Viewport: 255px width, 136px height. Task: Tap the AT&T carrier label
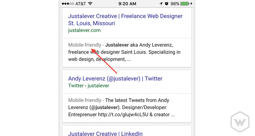81,3
